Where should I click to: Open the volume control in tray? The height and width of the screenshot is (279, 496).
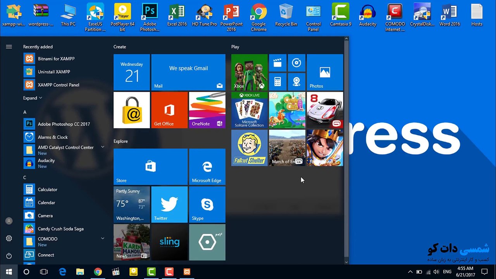(x=436, y=272)
